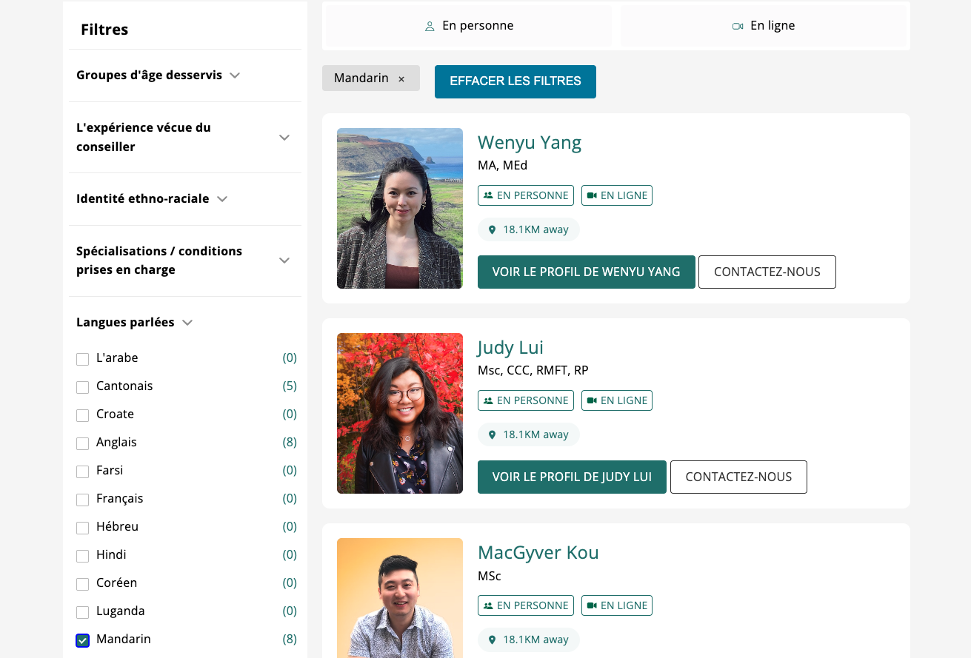Open Judy Lui's profile via her name link

tap(510, 347)
